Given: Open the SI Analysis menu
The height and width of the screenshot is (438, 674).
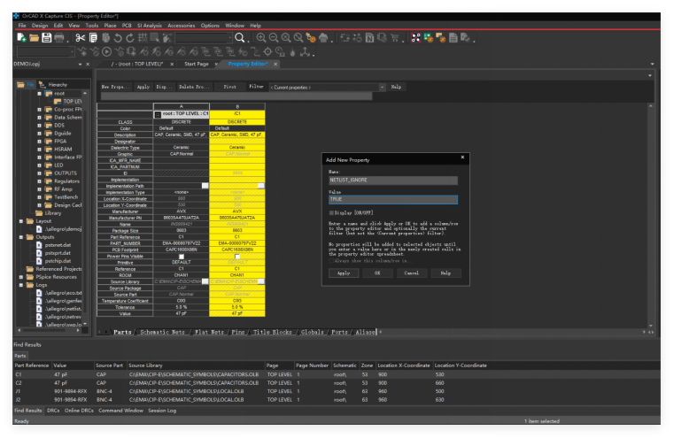Looking at the screenshot, I should [149, 26].
